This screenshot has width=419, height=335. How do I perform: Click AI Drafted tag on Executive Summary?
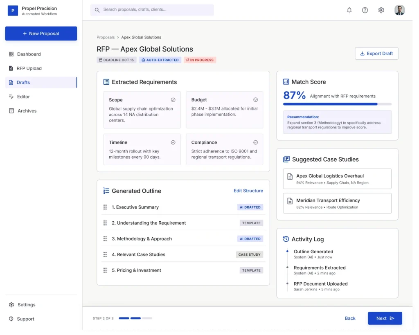coord(250,207)
